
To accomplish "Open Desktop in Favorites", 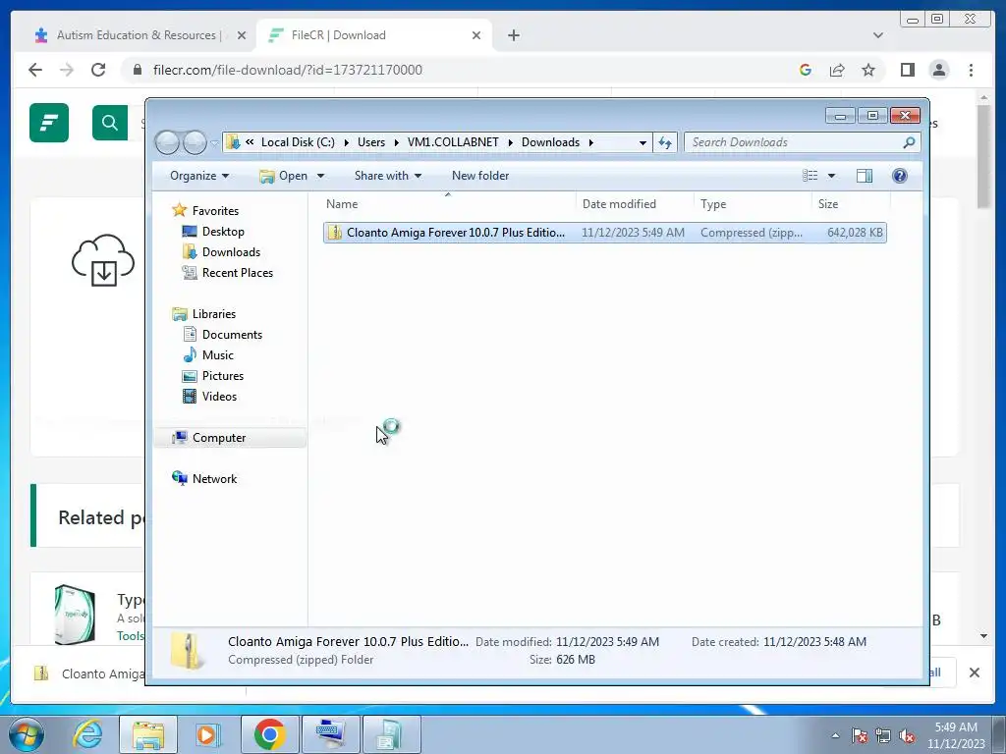I will tap(223, 232).
